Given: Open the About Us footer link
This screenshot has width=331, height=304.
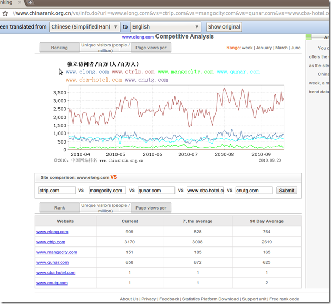Looking at the screenshot, I should tap(129, 299).
